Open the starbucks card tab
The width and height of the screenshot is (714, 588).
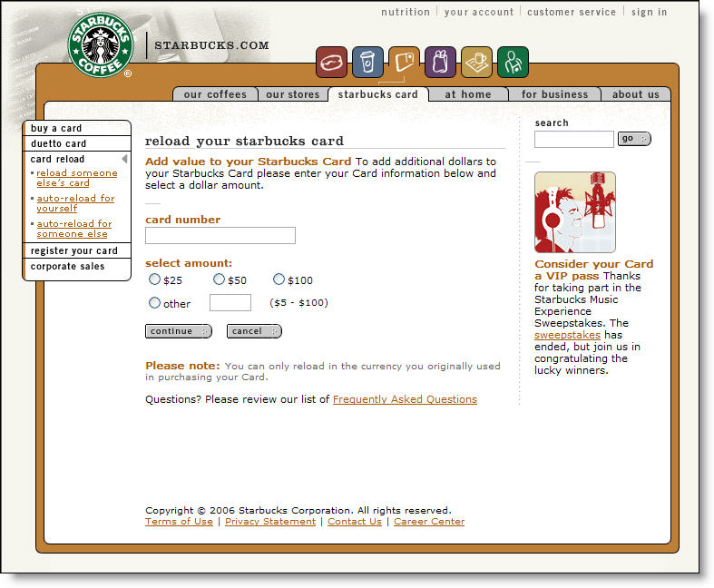378,94
